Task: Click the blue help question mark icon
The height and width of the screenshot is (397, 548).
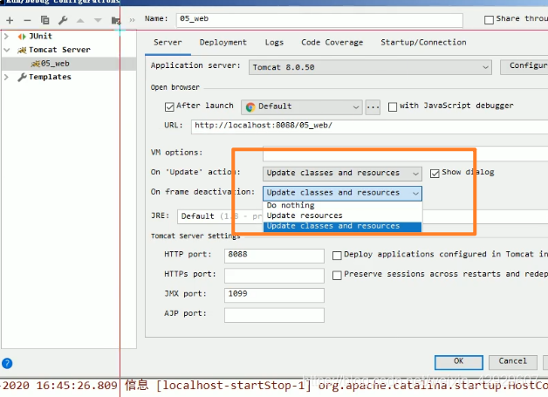Action: pos(7,364)
